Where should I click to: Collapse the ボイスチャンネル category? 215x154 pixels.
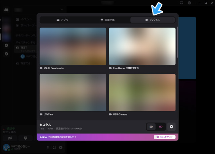point(26,43)
